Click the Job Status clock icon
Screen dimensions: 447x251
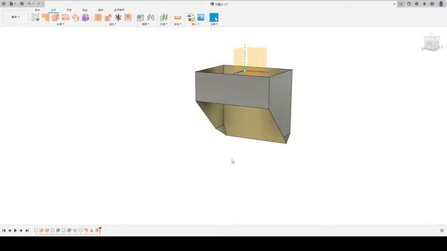417,4
